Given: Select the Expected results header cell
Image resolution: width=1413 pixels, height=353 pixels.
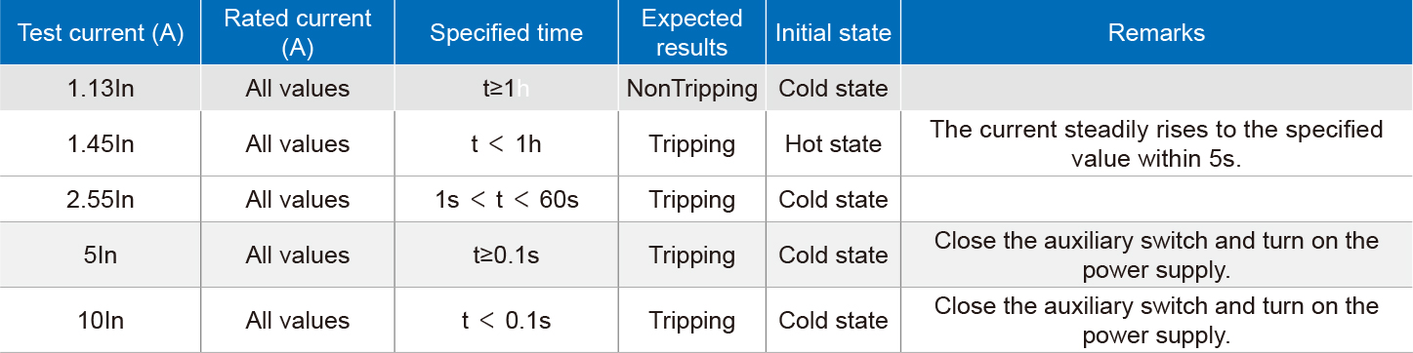Looking at the screenshot, I should click(691, 32).
